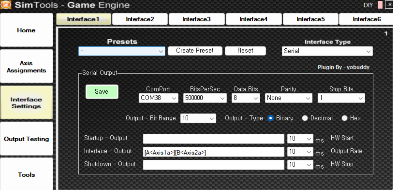This screenshot has width=393, height=190.
Task: Open HW Stop ms dropdown
Action: point(300,165)
